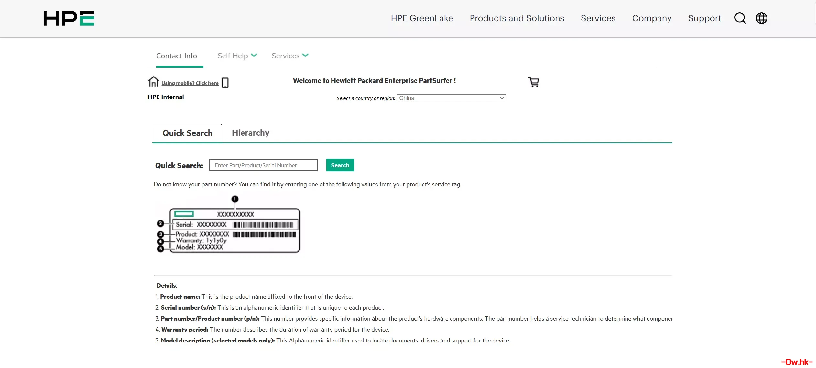Click the HPE logo
The width and height of the screenshot is (816, 368).
pos(69,18)
